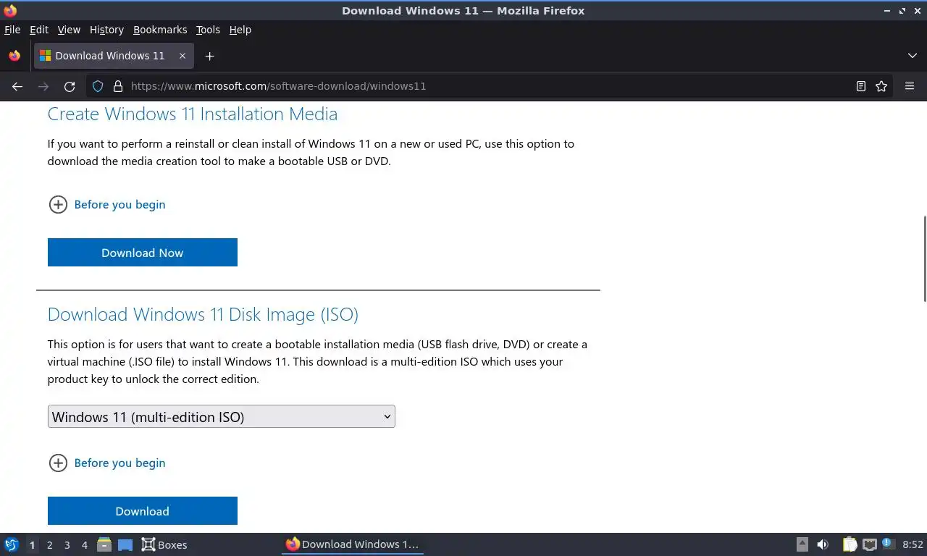Open the File menu
Image resolution: width=927 pixels, height=556 pixels.
[12, 30]
